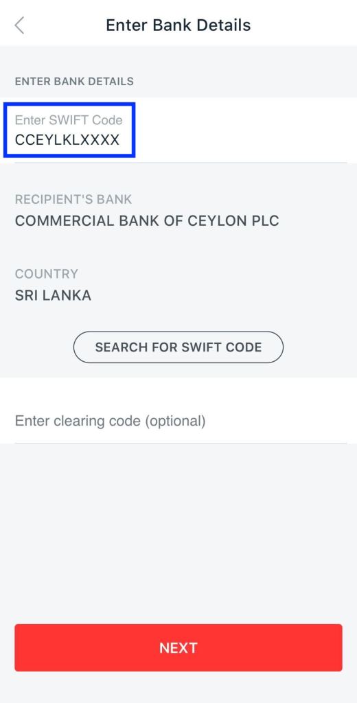Screen dimensions: 357x703
Task: Focus the Enter SWIFT Code field label
Action: [x=69, y=120]
